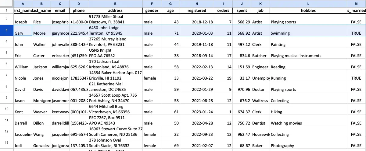Select the spent value '970.96'
Viewport: 366px width, 151px height.
242,87
